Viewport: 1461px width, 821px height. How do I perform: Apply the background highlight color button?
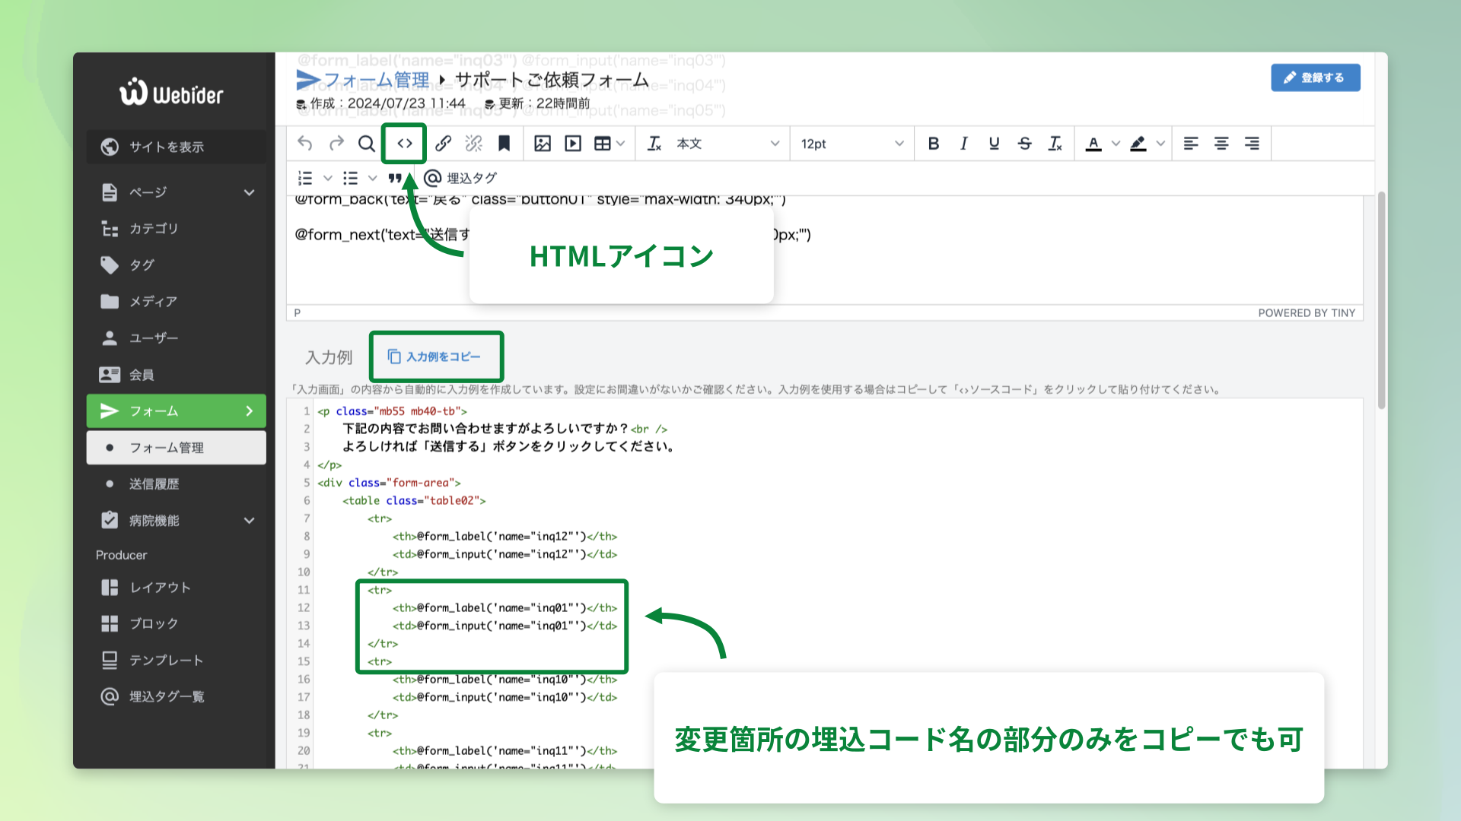point(1138,144)
